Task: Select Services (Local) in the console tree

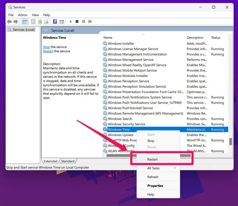Action: [x=23, y=30]
